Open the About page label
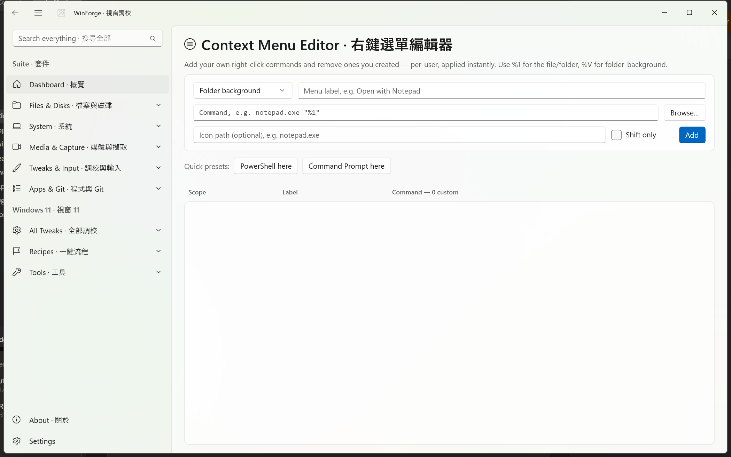This screenshot has width=731, height=457. point(49,420)
